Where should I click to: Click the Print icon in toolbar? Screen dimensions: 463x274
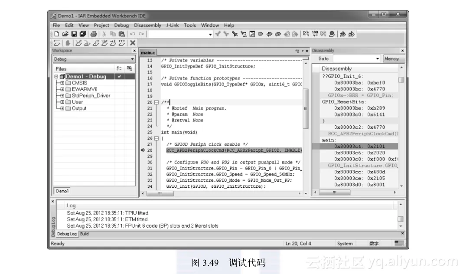[94, 34]
